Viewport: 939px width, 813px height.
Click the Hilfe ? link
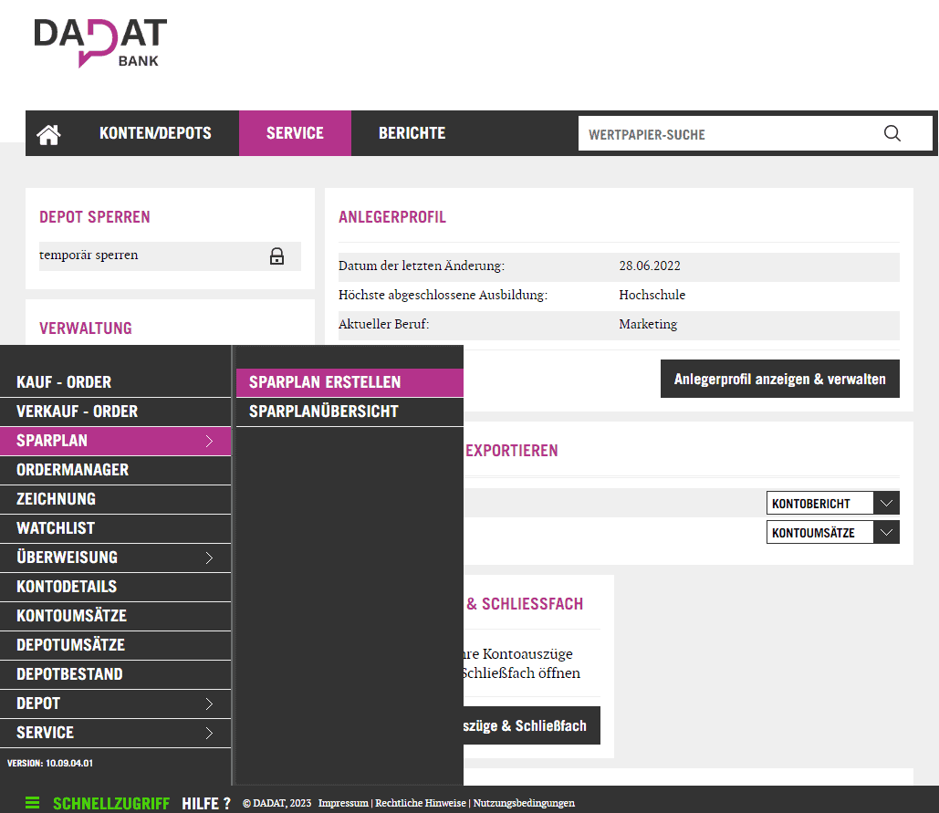coord(206,803)
